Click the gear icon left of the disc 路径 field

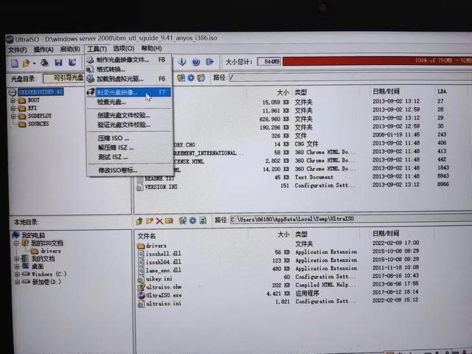coord(191,77)
